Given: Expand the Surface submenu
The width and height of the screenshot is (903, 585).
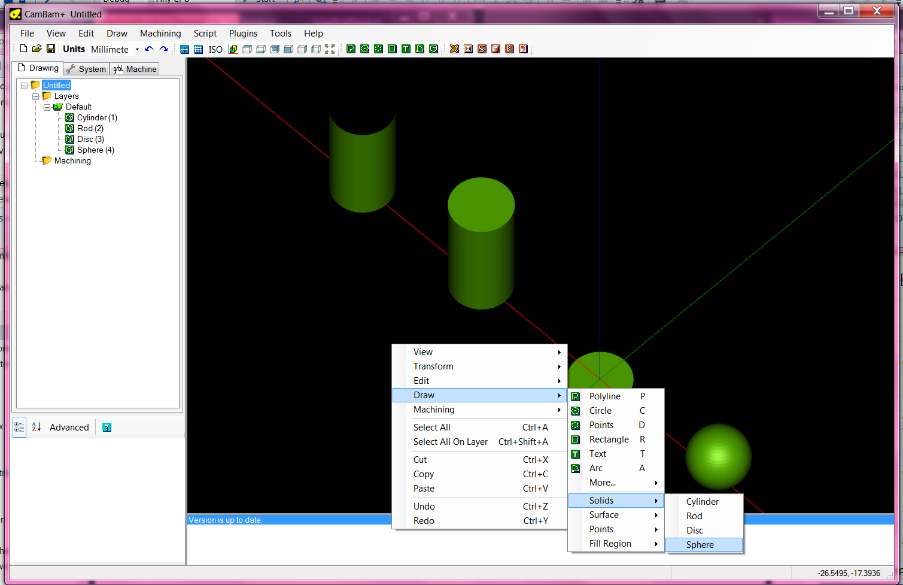Looking at the screenshot, I should 616,515.
